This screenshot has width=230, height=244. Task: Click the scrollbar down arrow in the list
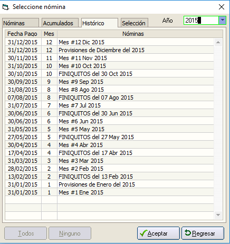pos(218,215)
